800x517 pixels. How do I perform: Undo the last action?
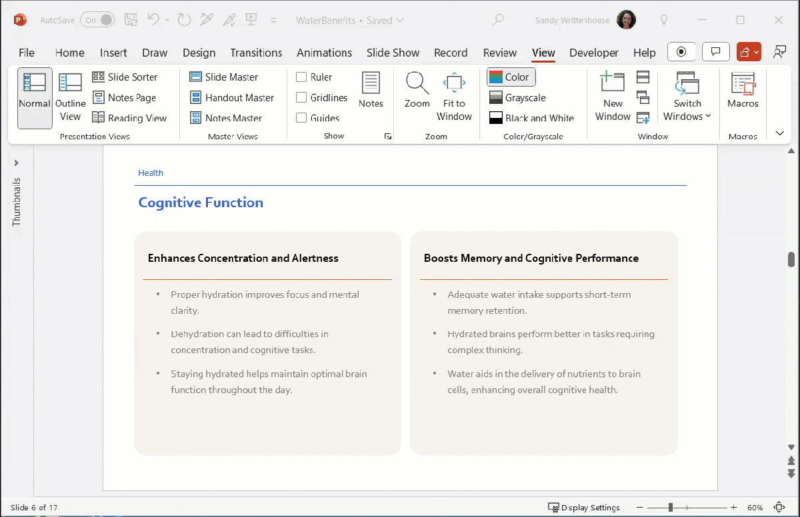153,20
